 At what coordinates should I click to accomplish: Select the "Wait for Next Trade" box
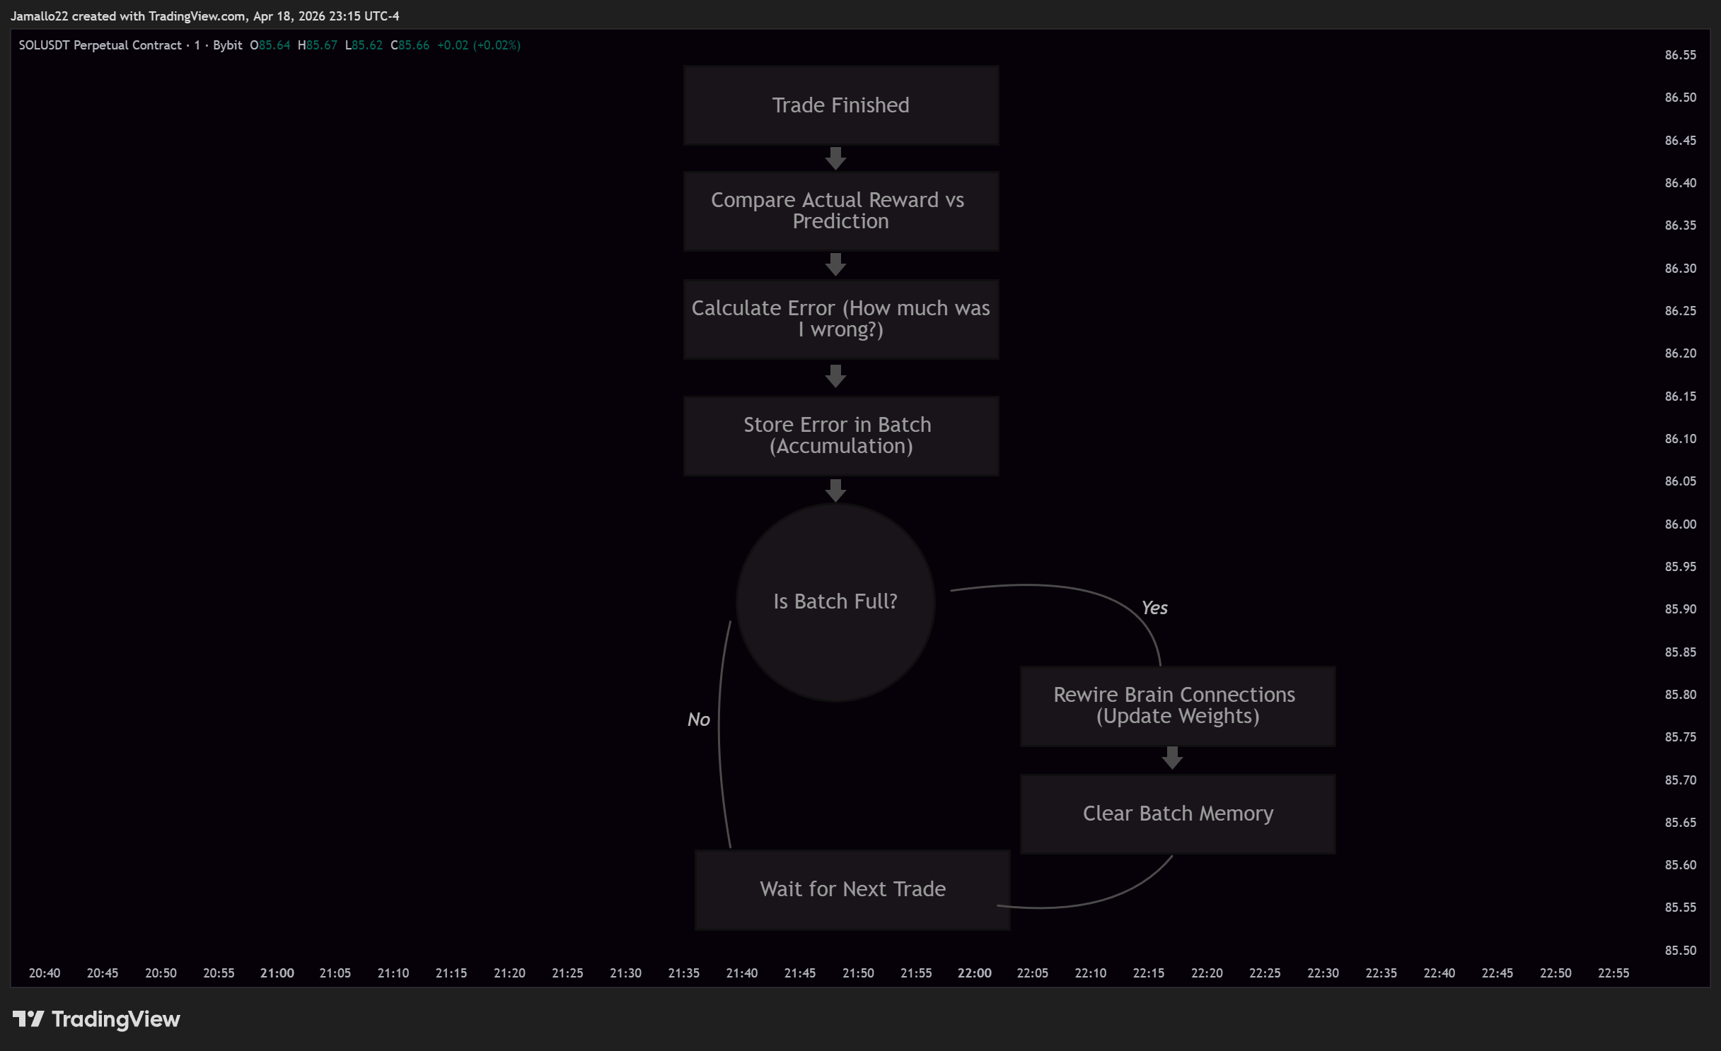[852, 889]
